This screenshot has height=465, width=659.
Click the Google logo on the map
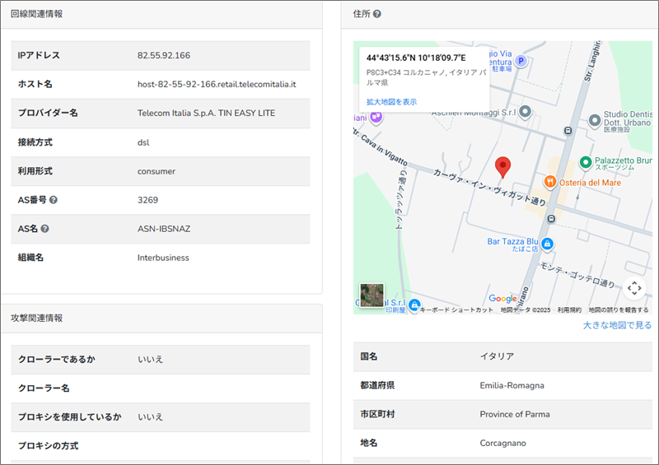coord(502,299)
